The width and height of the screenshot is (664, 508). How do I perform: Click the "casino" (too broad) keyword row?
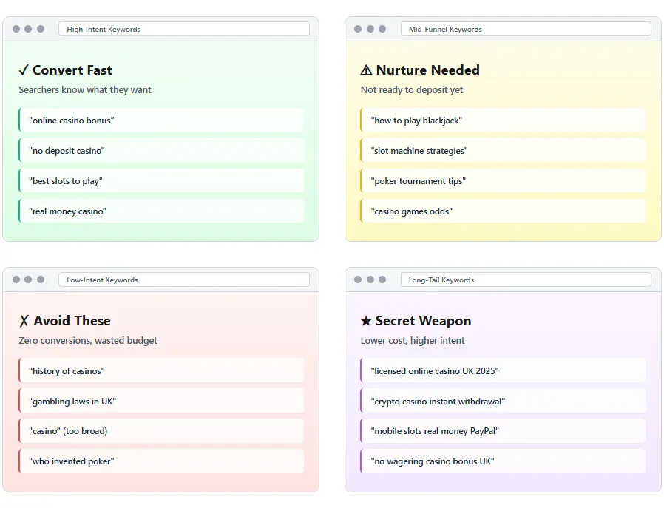coord(161,431)
